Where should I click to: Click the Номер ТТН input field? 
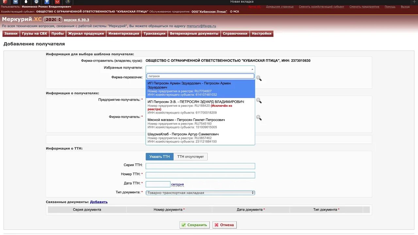(x=200, y=175)
